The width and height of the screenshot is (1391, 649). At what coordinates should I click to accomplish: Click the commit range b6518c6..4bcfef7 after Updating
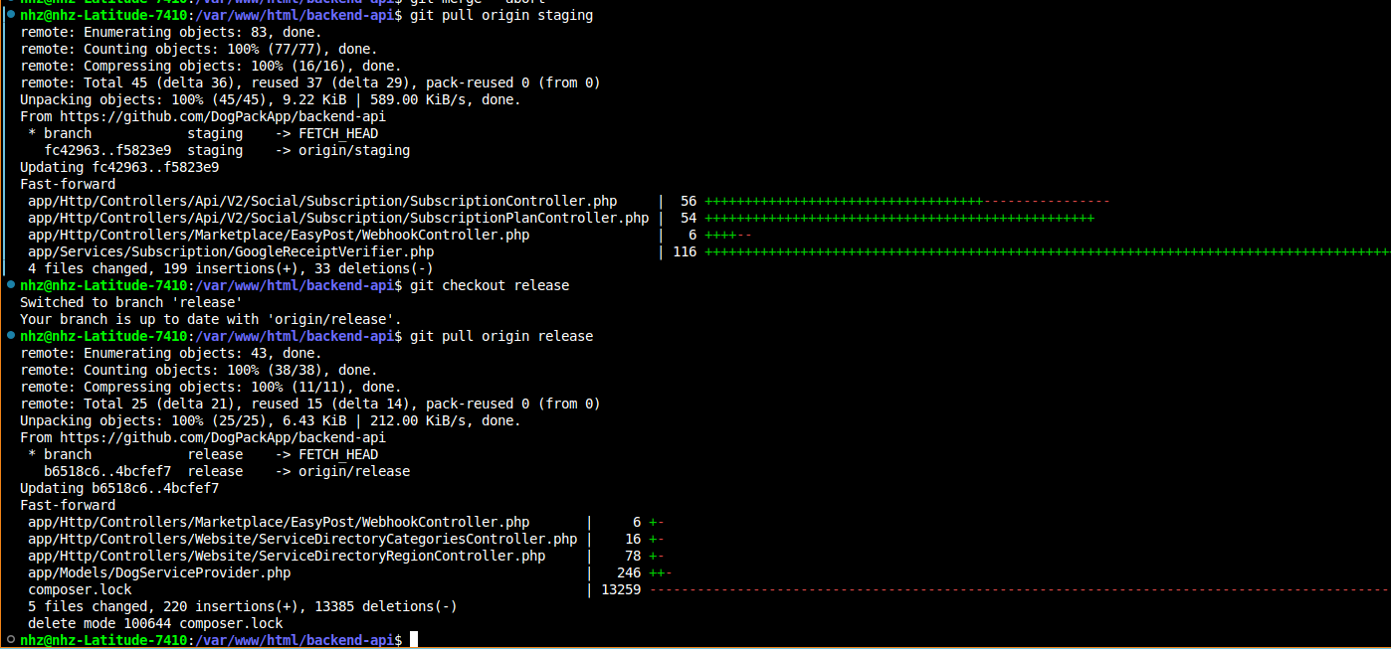point(155,488)
